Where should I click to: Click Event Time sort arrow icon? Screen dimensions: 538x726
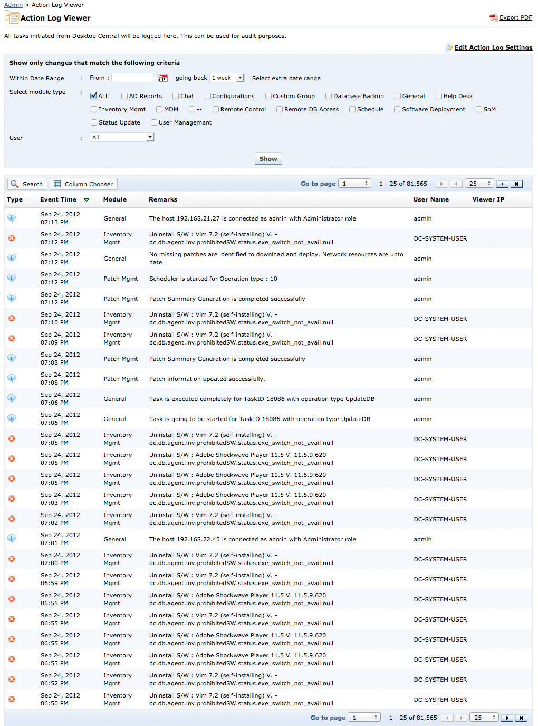pyautogui.click(x=87, y=200)
